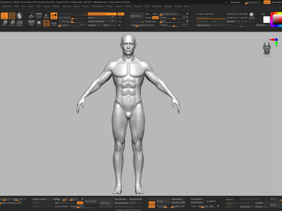Toggle the BackfaceMask option
Viewport: 282px width, 211px height.
pos(62,206)
